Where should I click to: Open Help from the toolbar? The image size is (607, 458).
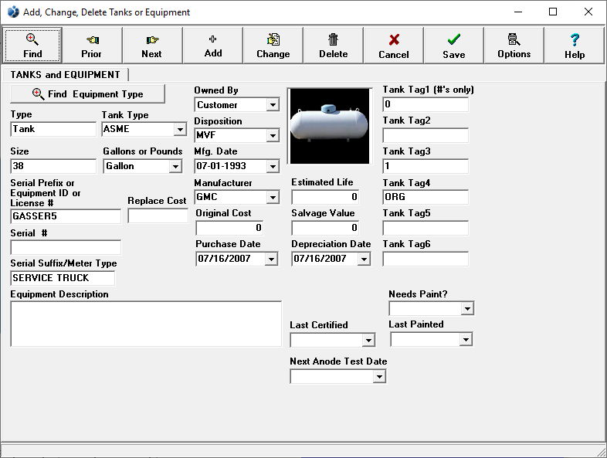click(574, 46)
